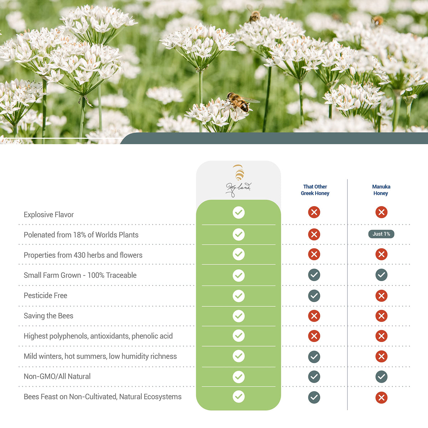Click 'That Other Greek Honey' column header

315,190
